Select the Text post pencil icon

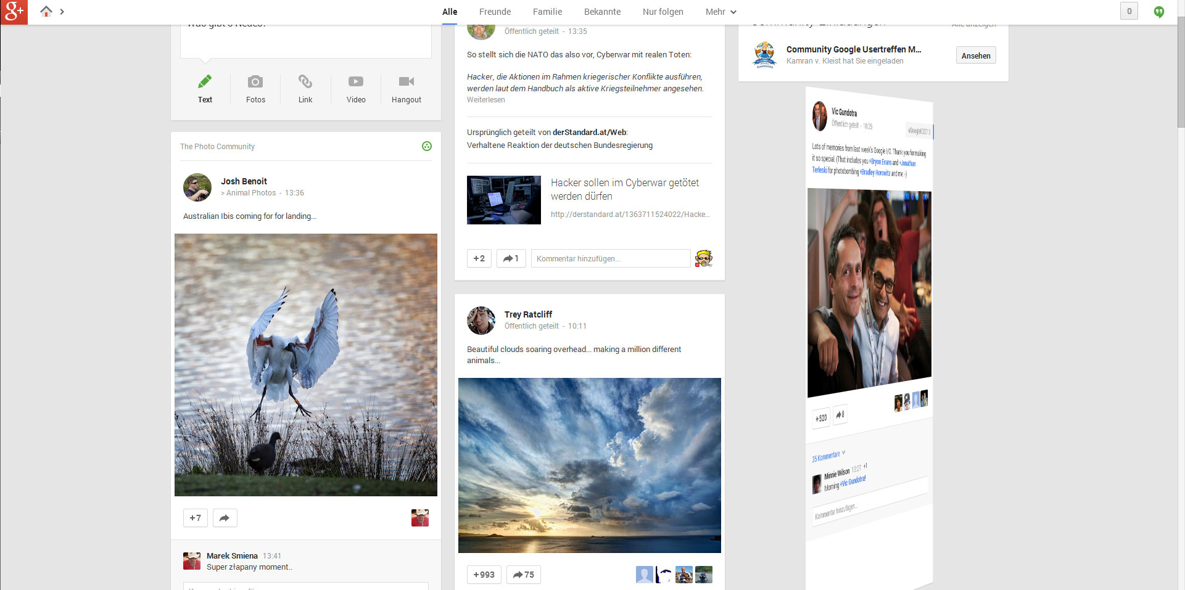[x=205, y=82]
